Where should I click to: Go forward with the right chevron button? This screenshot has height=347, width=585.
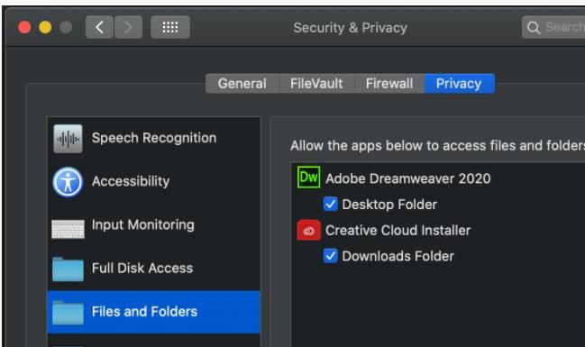pos(128,27)
